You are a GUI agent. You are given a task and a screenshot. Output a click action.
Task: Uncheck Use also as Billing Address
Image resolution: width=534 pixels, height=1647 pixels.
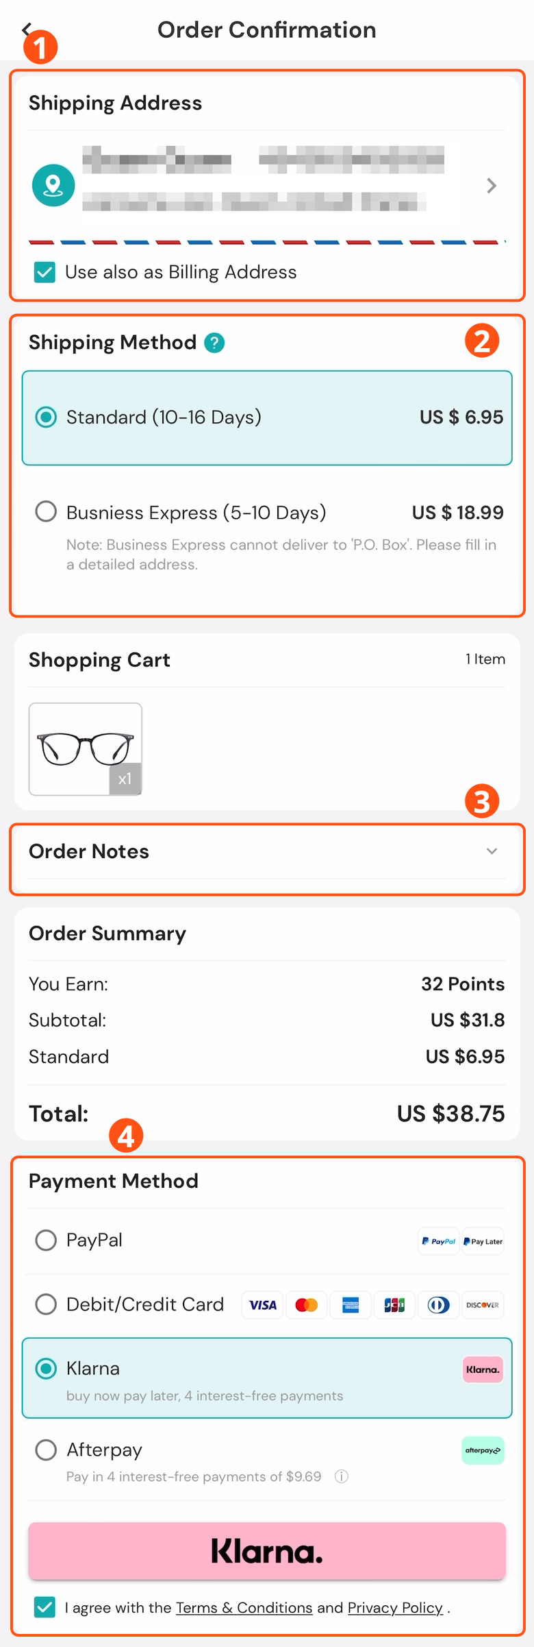(44, 272)
